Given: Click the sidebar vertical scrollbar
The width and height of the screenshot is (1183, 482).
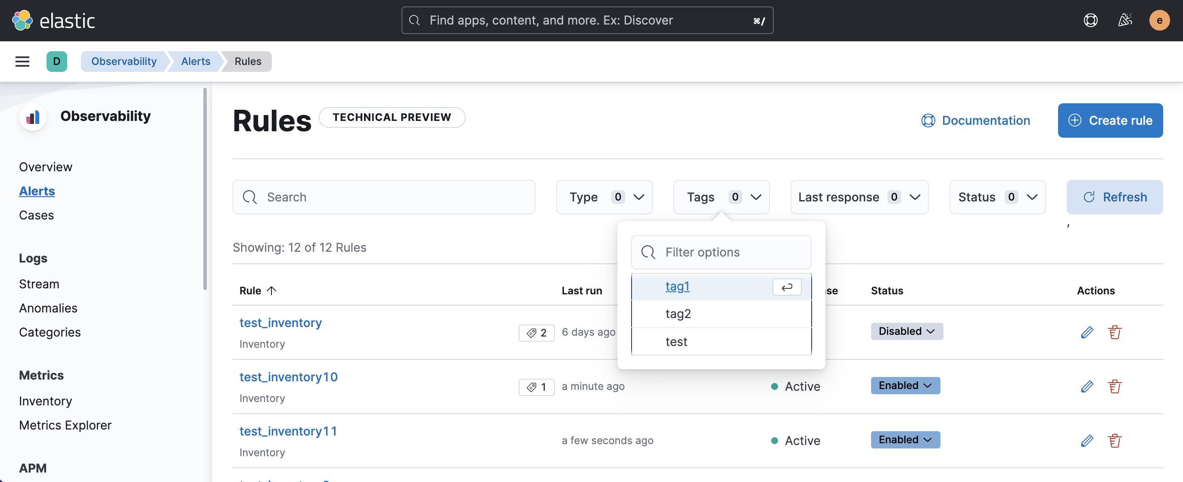Looking at the screenshot, I should click(205, 189).
